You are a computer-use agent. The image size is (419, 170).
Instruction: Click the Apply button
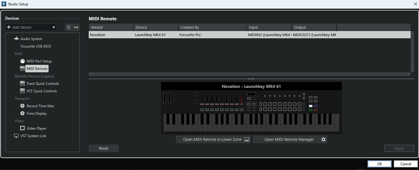(399, 148)
